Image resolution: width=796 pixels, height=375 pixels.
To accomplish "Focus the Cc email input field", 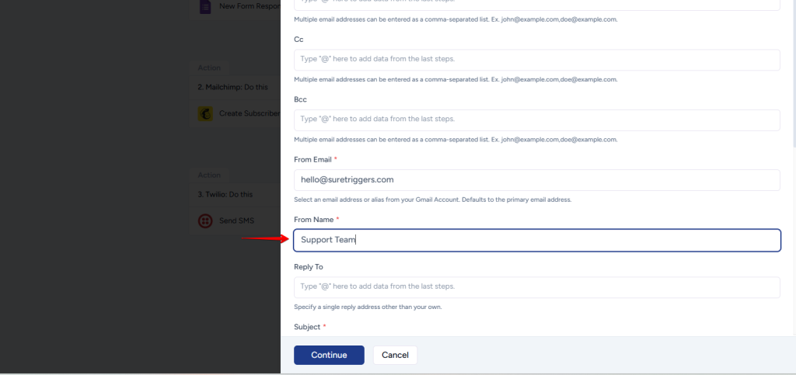I will tap(536, 60).
